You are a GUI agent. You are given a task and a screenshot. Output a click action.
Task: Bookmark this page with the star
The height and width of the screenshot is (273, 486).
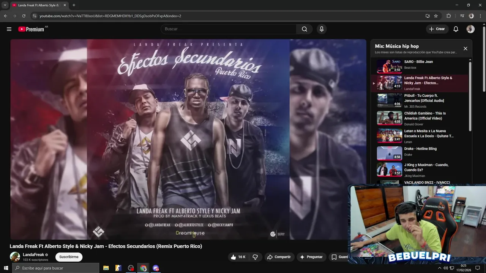tap(436, 16)
